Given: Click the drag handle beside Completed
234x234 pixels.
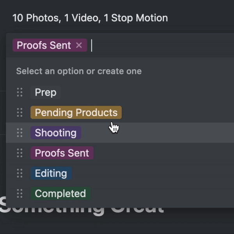Looking at the screenshot, I should tap(19, 194).
